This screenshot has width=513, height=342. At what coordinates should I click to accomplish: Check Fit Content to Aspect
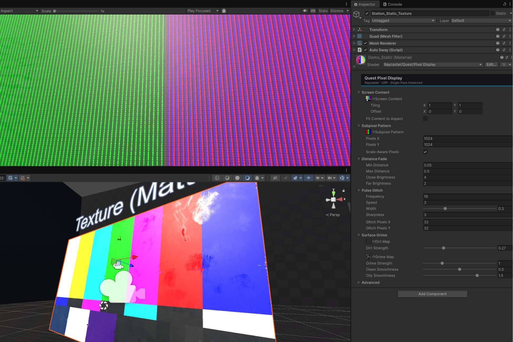pos(425,119)
